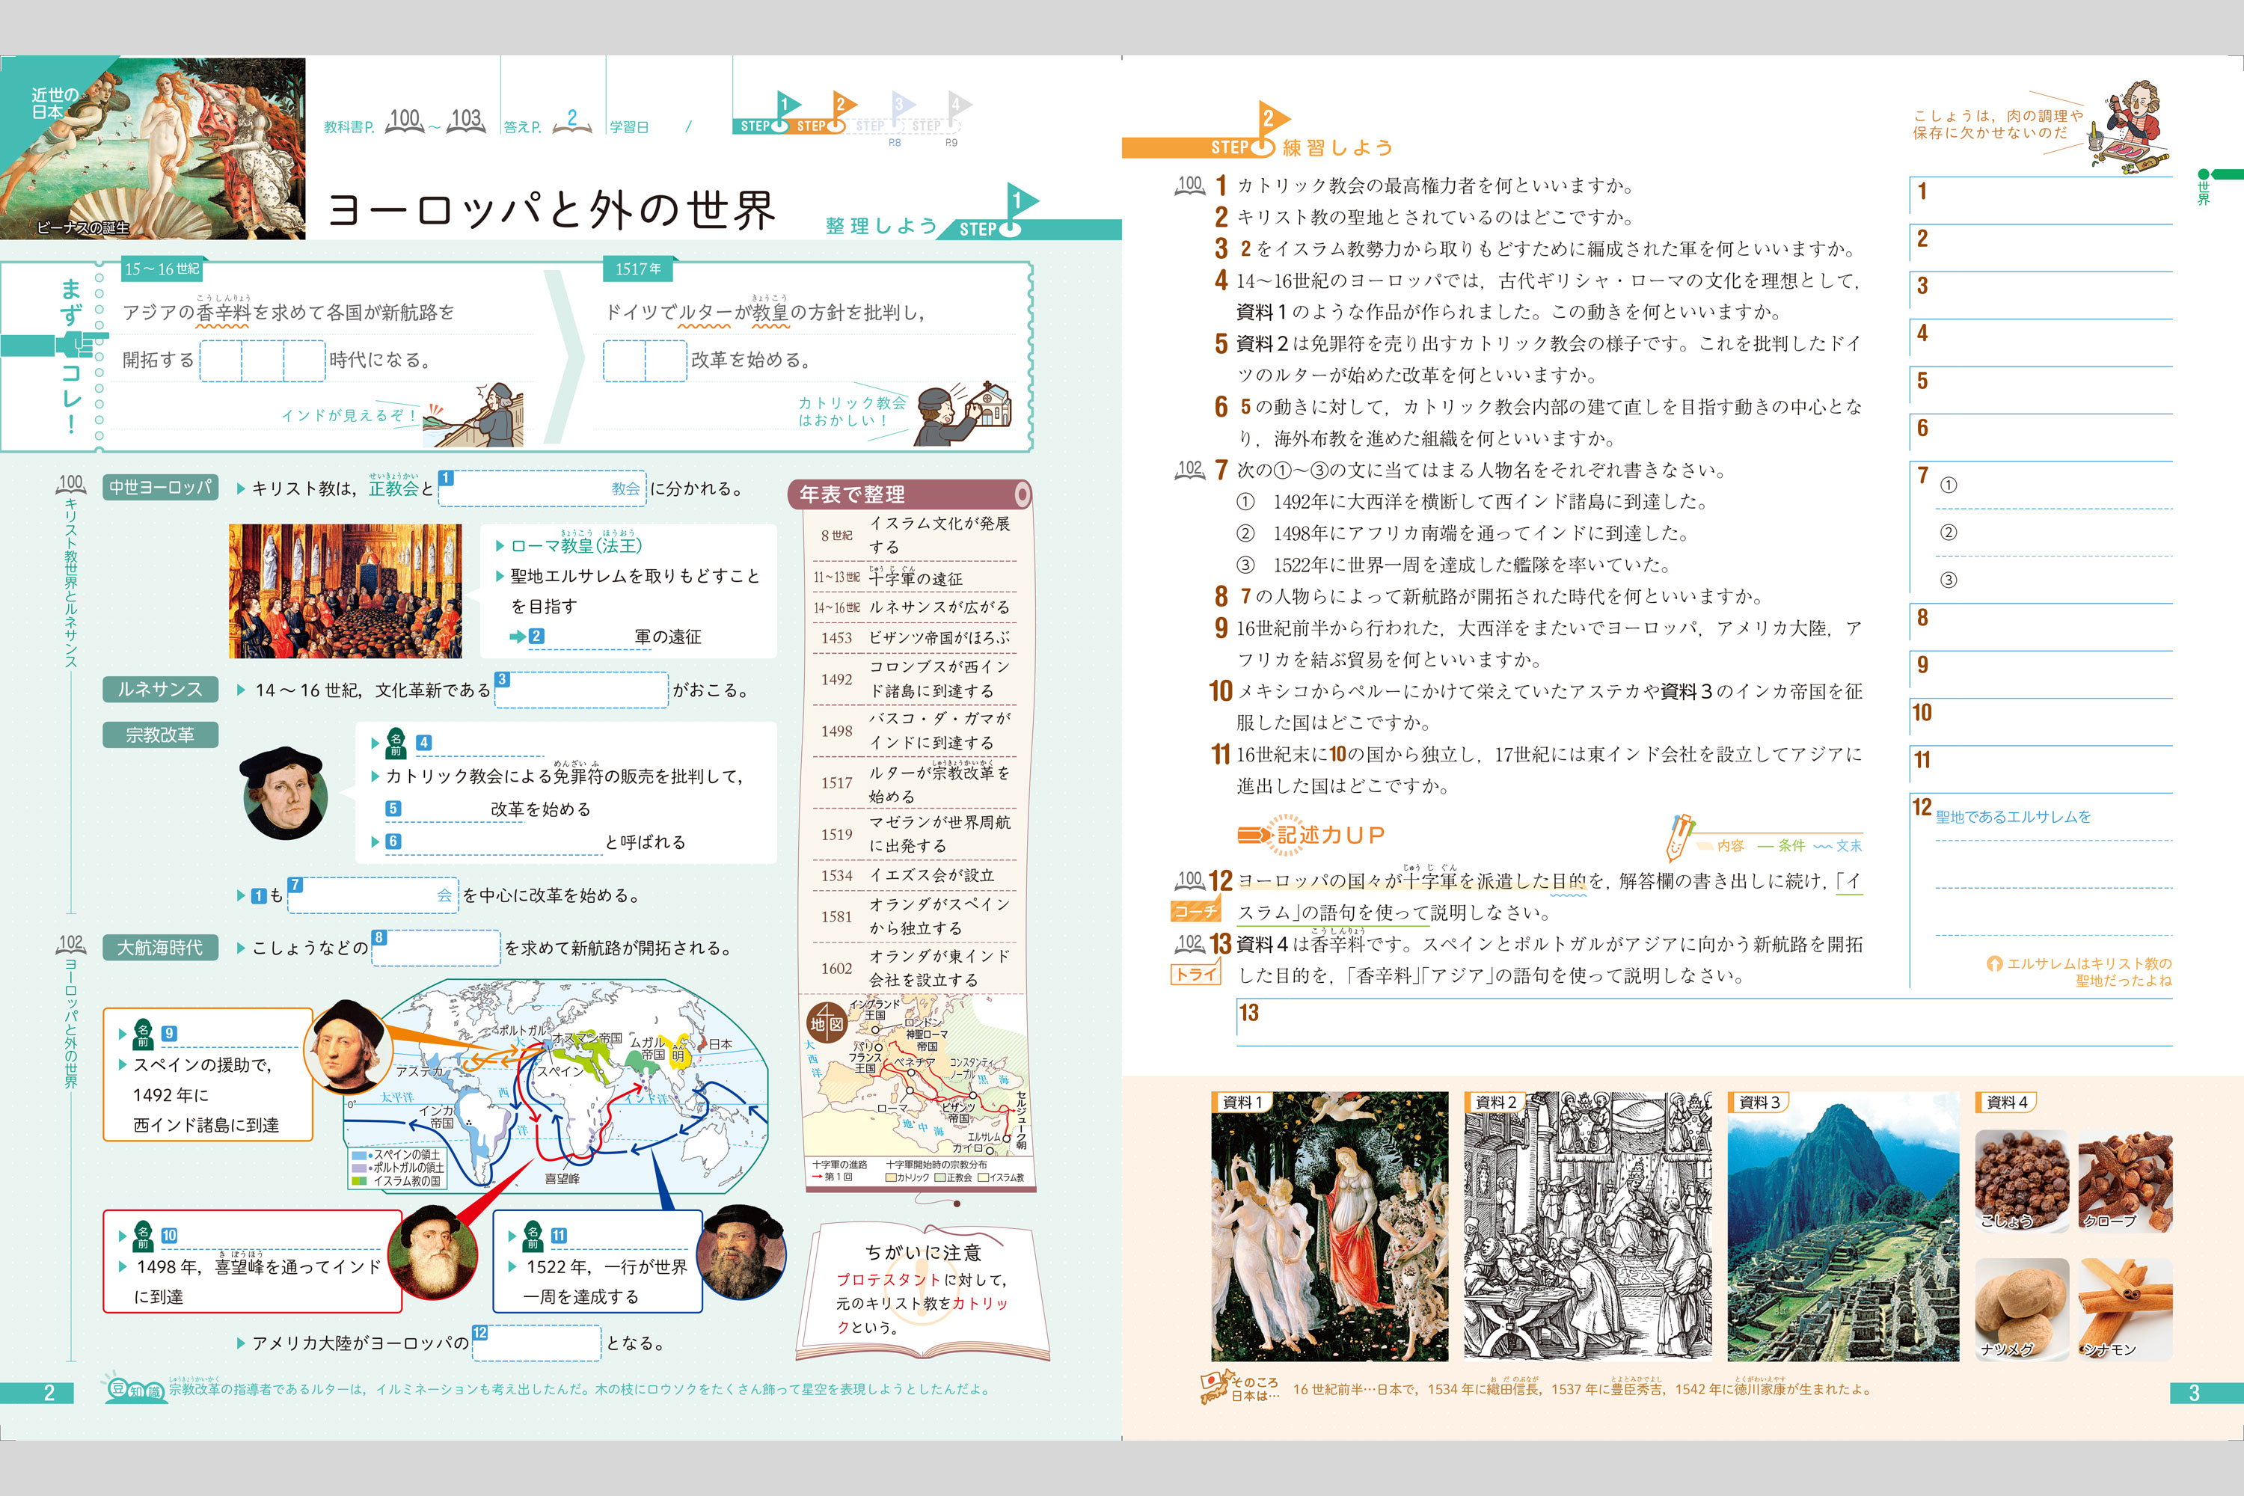Click the teal arrow icon before blank 2

[x=518, y=637]
